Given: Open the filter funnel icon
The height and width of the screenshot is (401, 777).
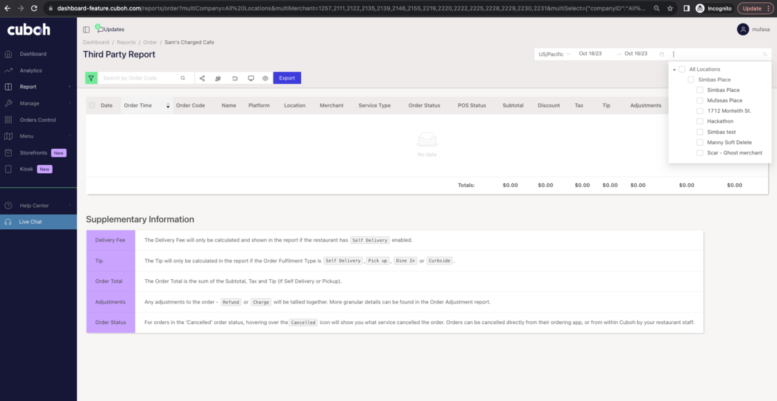Looking at the screenshot, I should point(91,78).
